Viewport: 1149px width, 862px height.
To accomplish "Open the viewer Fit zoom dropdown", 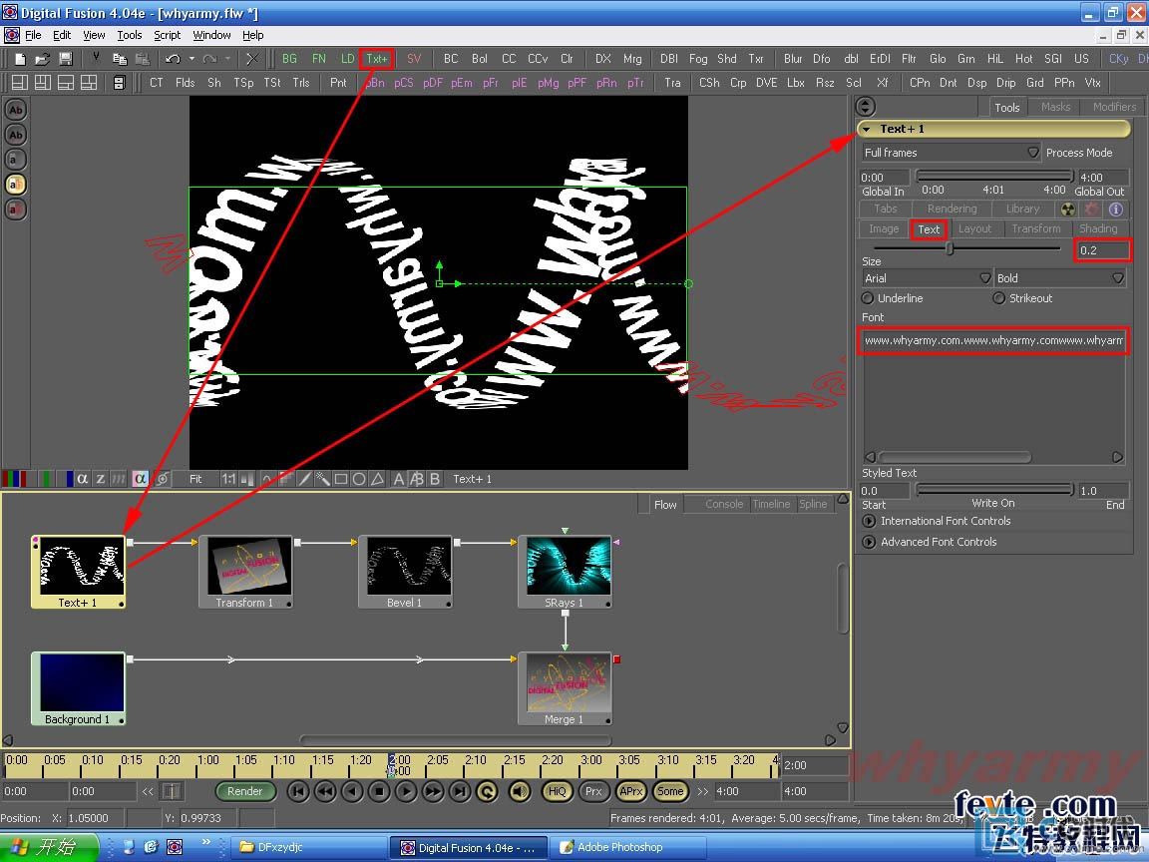I will (x=195, y=479).
